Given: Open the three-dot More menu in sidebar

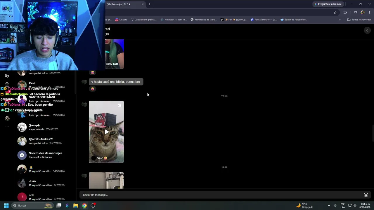Looking at the screenshot, I should pos(7,127).
